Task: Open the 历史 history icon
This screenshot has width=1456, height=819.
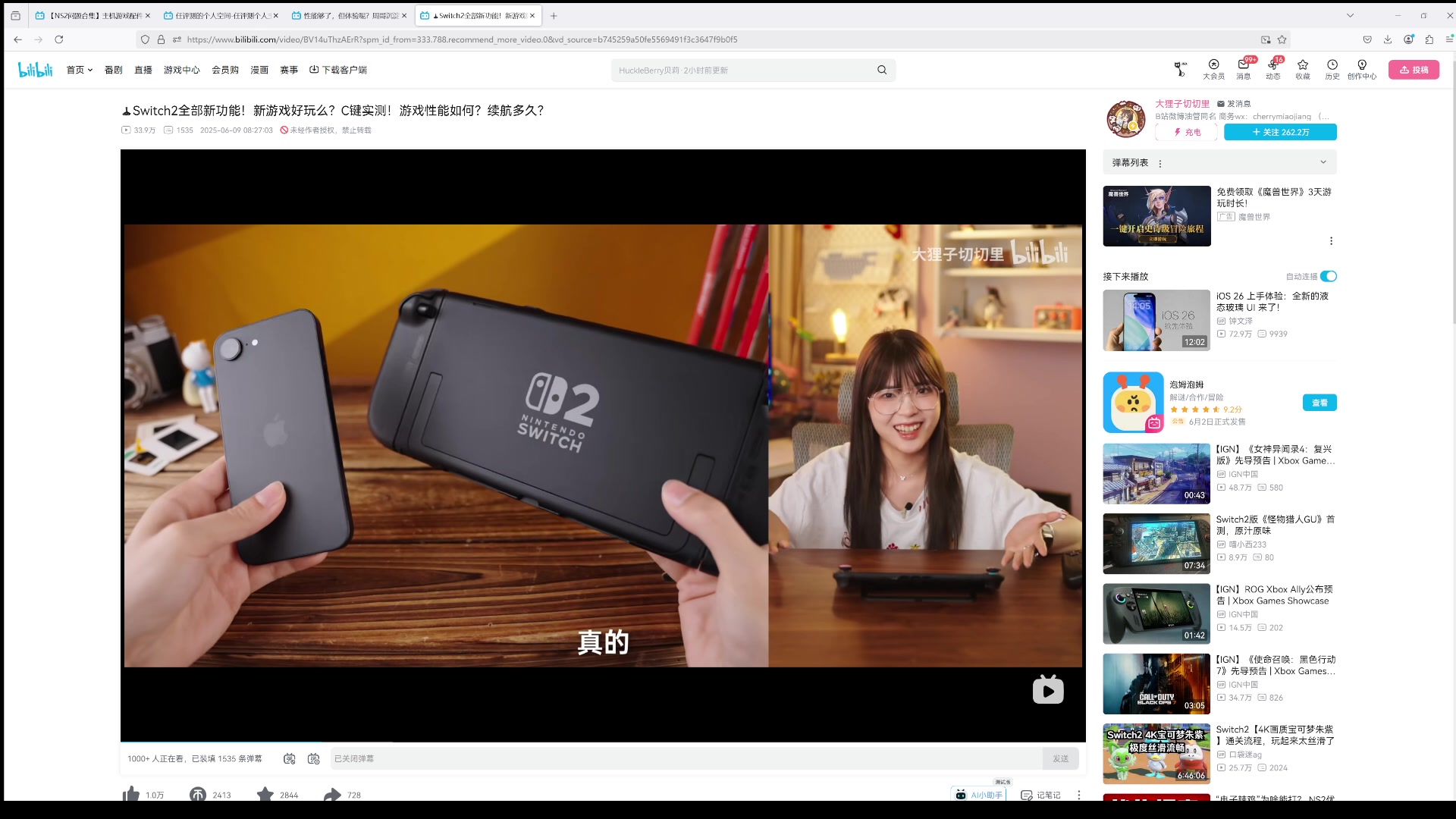Action: tap(1332, 69)
